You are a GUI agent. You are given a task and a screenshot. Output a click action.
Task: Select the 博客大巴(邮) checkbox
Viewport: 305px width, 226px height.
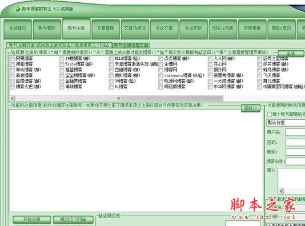12,87
